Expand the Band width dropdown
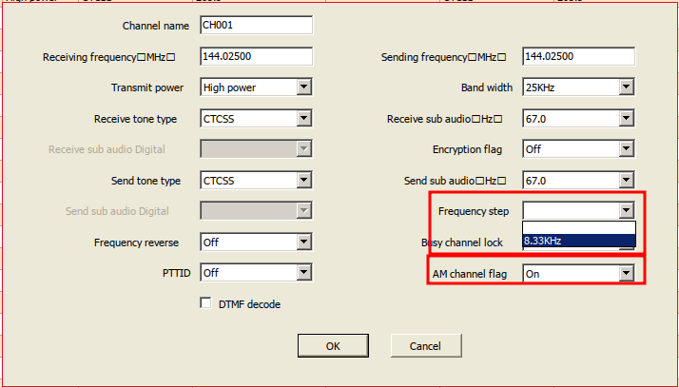 tap(626, 87)
